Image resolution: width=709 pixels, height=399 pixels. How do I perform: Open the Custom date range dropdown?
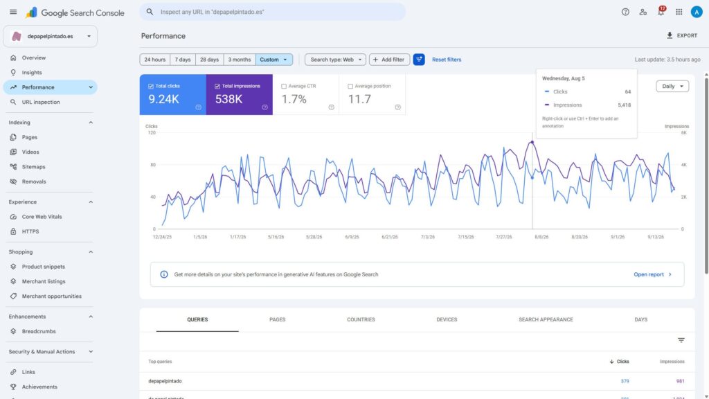[x=274, y=60]
